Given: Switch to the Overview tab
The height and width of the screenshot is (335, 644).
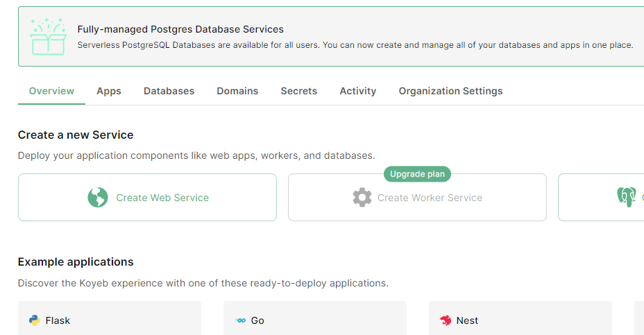Looking at the screenshot, I should click(51, 91).
